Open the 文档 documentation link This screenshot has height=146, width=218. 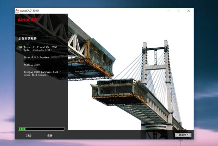pyautogui.click(x=28, y=136)
